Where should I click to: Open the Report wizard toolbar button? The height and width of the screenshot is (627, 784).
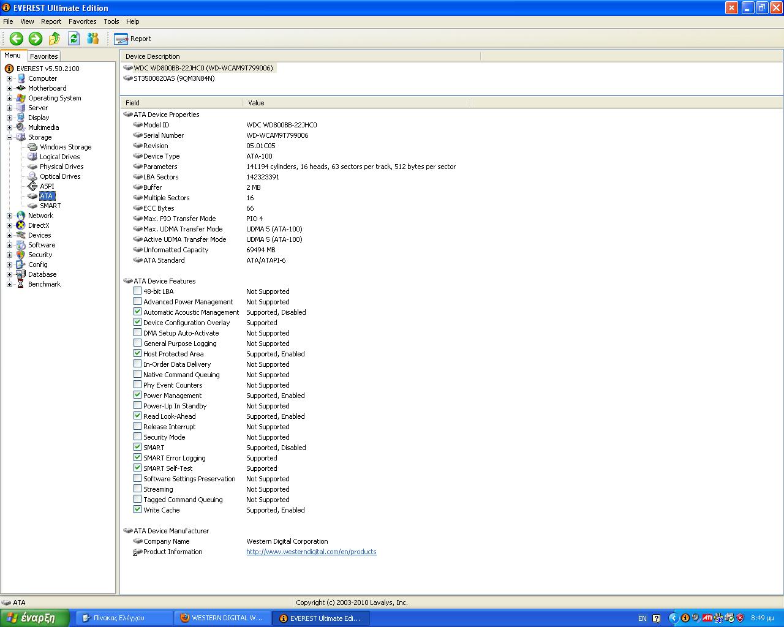click(x=132, y=39)
